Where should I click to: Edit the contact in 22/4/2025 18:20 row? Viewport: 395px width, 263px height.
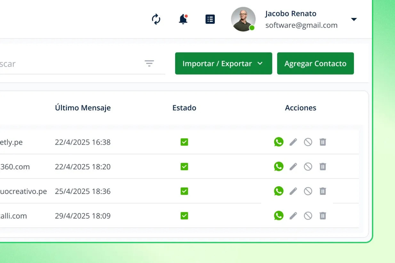[293, 167]
